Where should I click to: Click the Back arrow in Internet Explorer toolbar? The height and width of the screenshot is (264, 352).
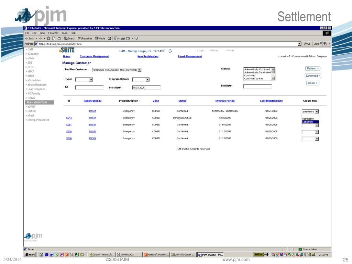click(30, 38)
